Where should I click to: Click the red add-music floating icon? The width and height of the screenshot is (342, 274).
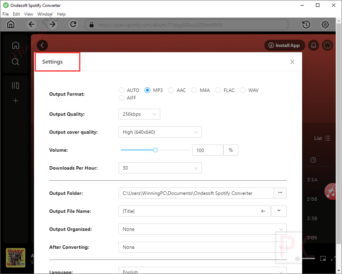[x=330, y=191]
